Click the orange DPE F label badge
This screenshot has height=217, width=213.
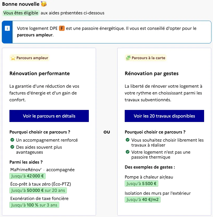[x=62, y=28]
